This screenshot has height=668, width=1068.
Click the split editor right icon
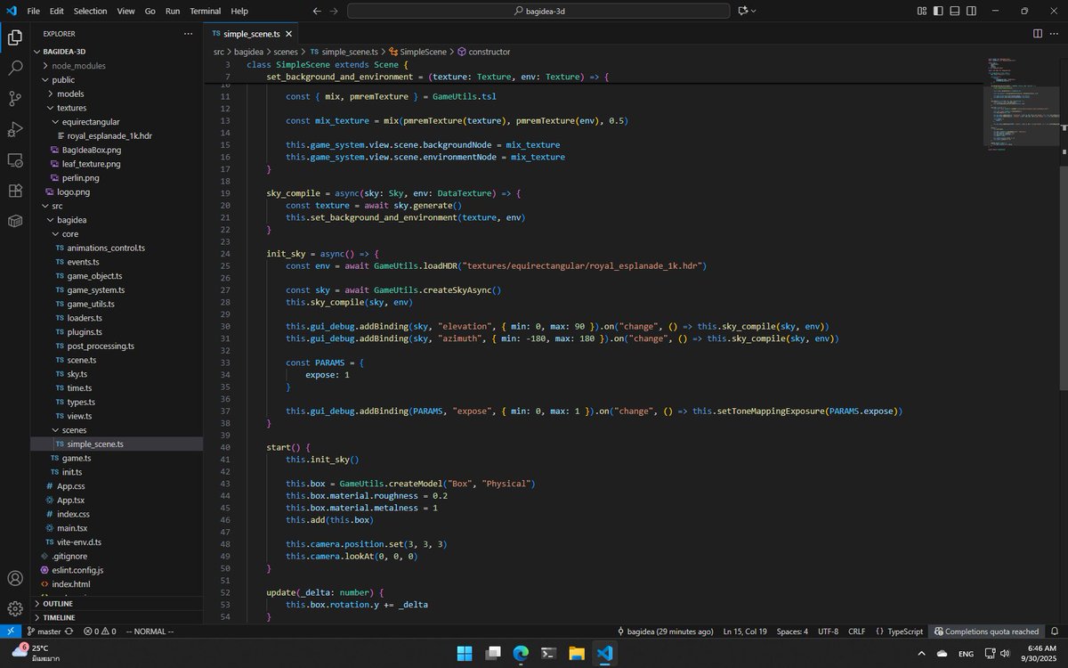pyautogui.click(x=1038, y=33)
